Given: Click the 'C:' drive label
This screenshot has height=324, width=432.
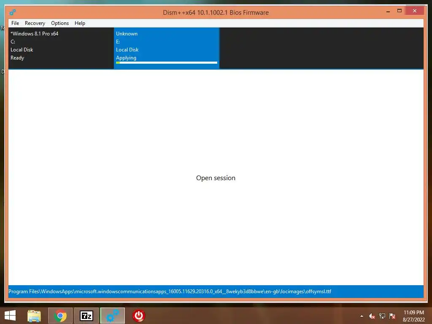Looking at the screenshot, I should pyautogui.click(x=13, y=42).
